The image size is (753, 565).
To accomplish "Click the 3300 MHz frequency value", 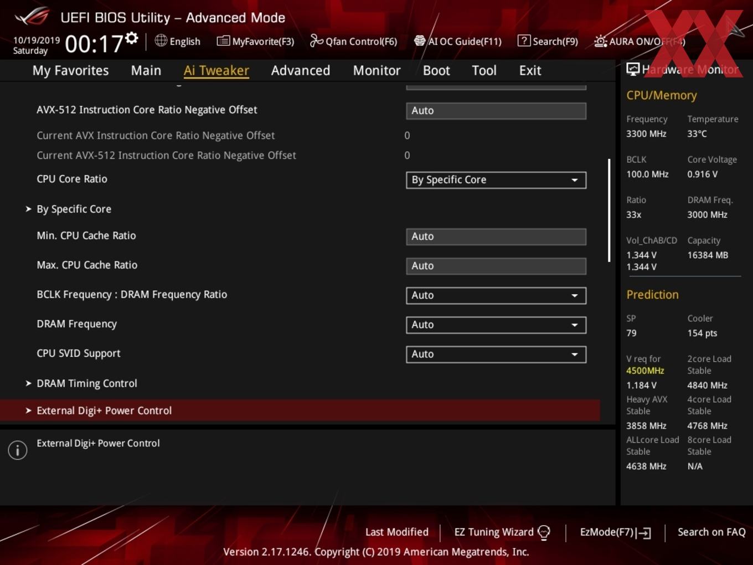I will (x=646, y=133).
